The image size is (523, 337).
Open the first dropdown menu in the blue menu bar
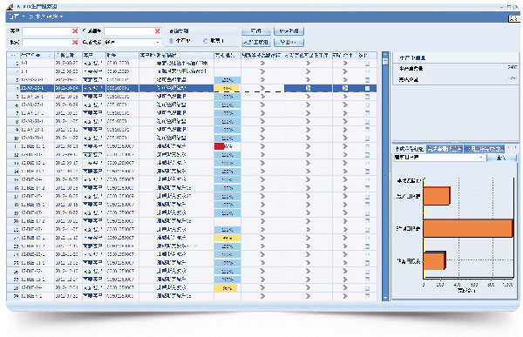16,17
